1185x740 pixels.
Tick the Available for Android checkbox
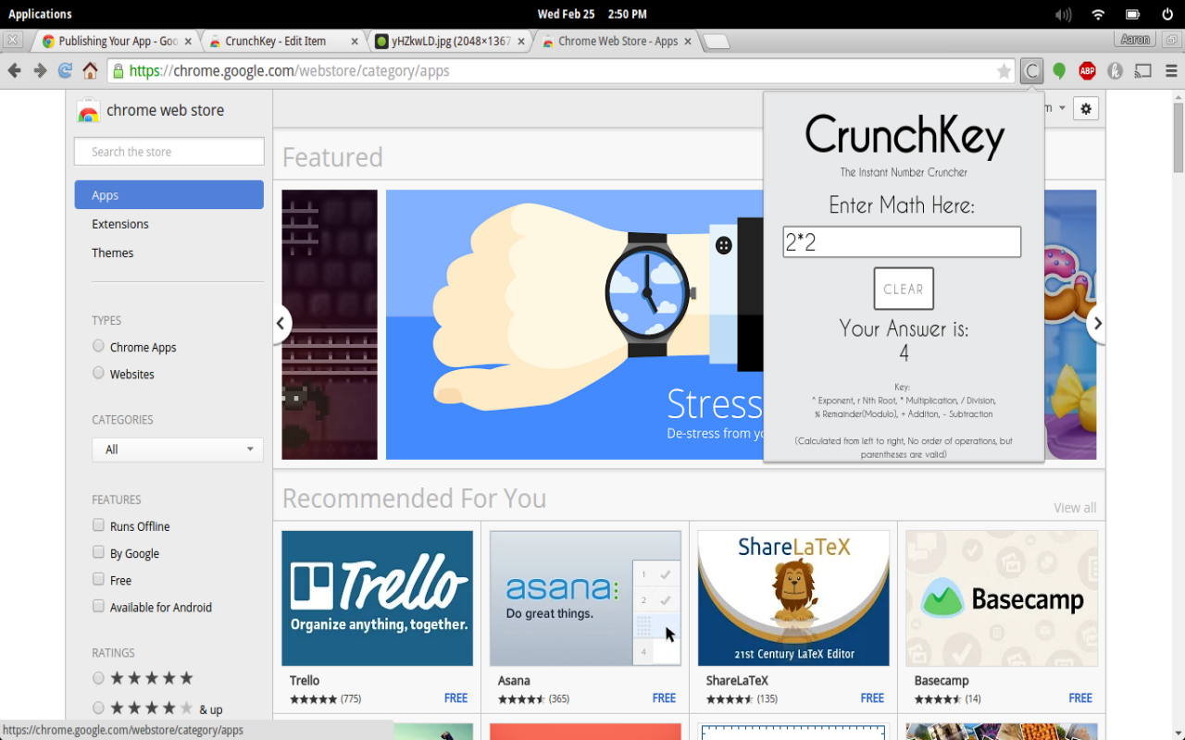click(x=98, y=606)
